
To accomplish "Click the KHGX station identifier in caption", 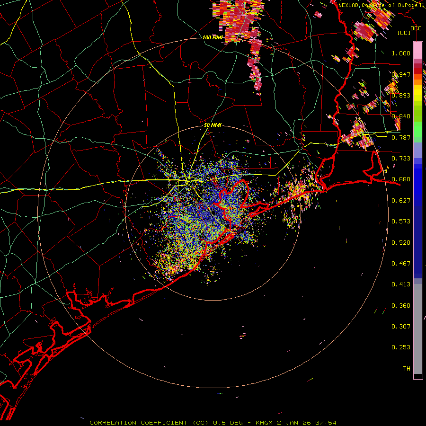I will tap(264, 423).
